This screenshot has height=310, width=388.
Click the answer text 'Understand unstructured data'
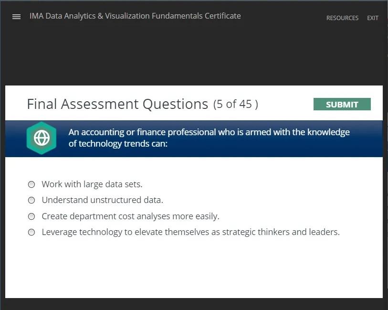tap(102, 200)
